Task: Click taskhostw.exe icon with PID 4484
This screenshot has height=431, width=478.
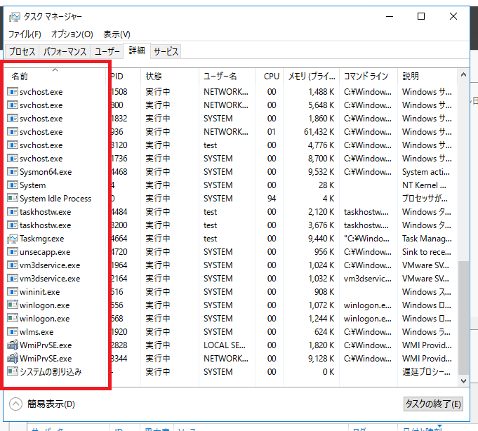Action: 12,211
